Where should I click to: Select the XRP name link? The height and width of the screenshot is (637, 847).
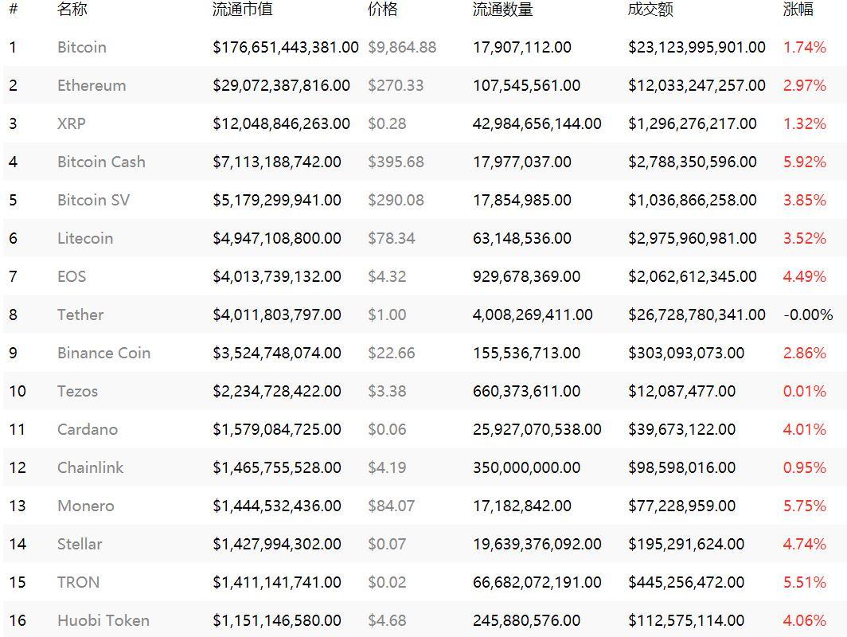click(x=72, y=123)
